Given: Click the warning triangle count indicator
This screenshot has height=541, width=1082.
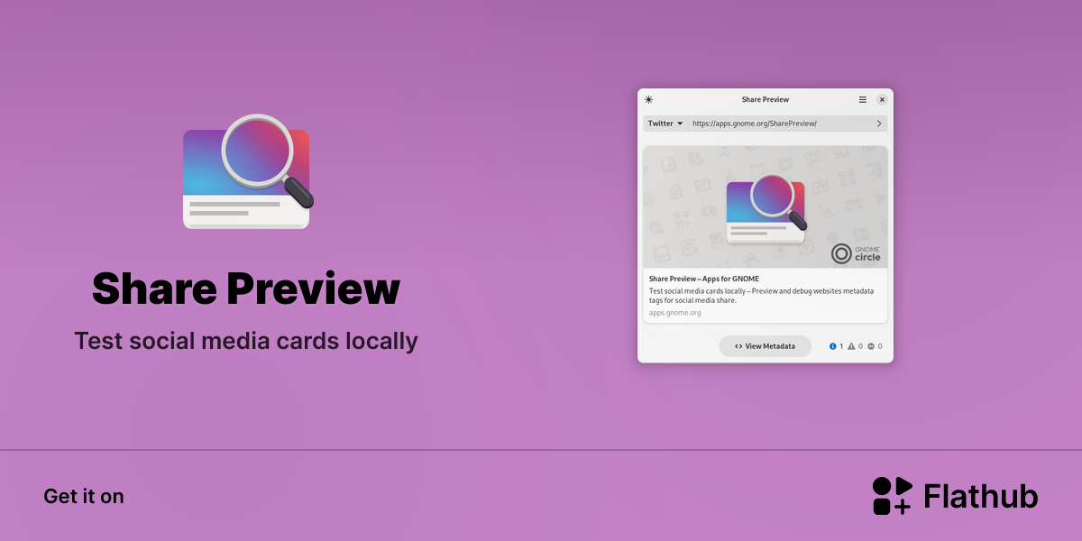Looking at the screenshot, I should tap(856, 346).
